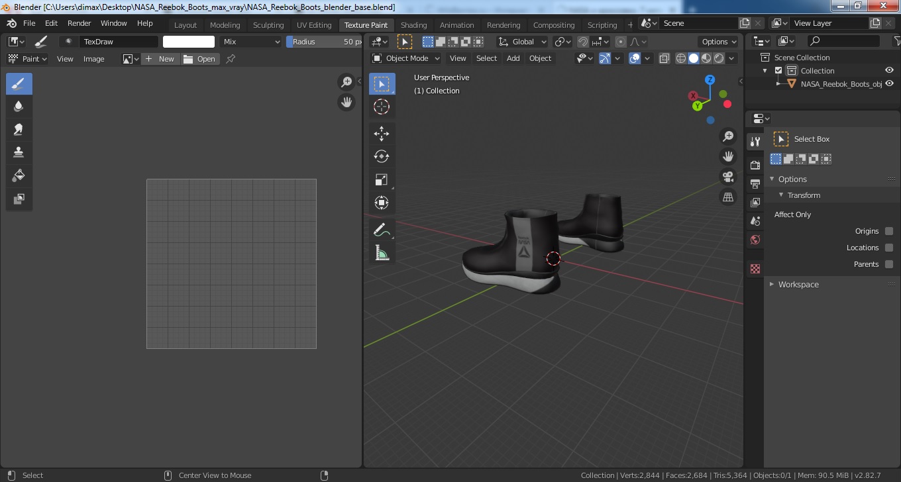Toggle proportional editing in viewport header

tap(620, 42)
